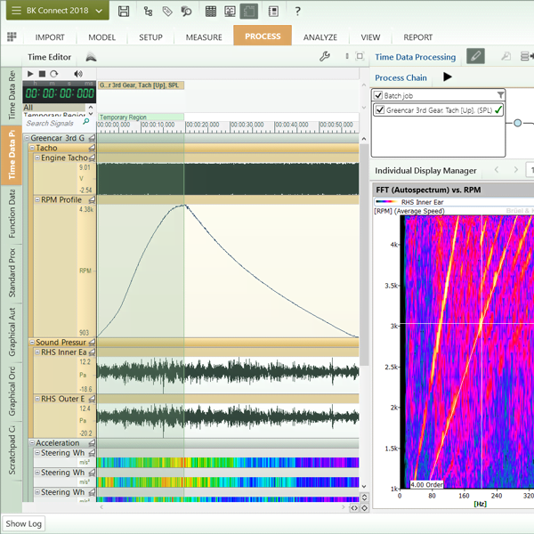Open the app grid icon left of IMPORT

pyautogui.click(x=12, y=37)
